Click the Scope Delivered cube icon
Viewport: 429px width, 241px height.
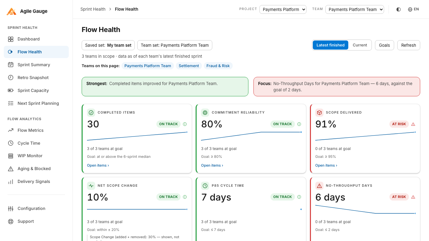pyautogui.click(x=319, y=112)
